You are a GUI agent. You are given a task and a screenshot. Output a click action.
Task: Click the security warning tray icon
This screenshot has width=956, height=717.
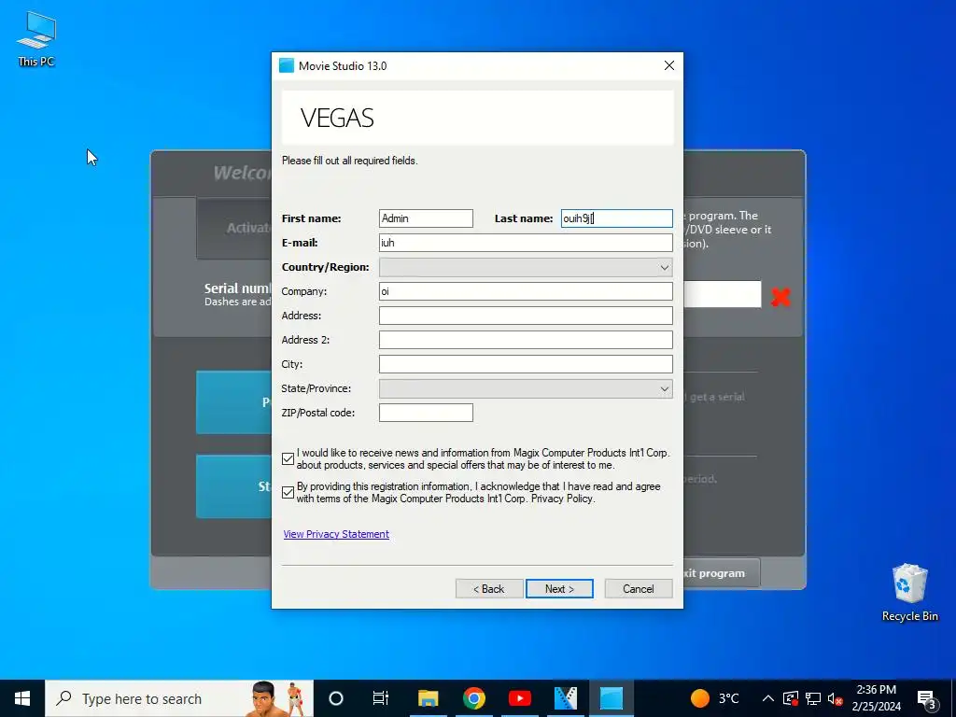(790, 698)
